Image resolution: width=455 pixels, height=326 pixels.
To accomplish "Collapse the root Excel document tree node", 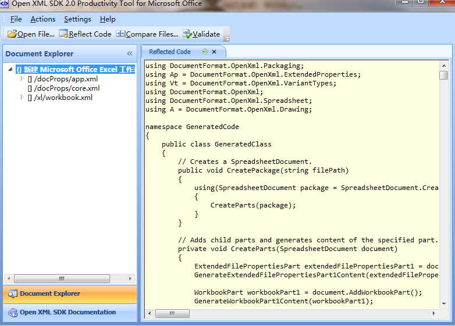I will [x=11, y=70].
